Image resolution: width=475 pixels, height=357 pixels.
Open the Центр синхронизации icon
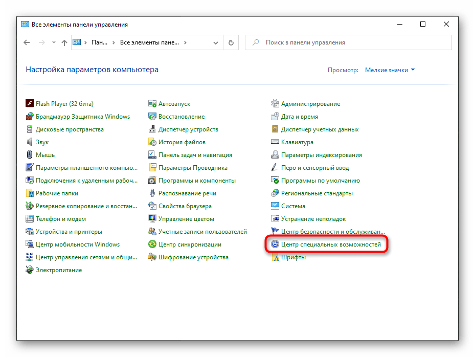pyautogui.click(x=152, y=244)
